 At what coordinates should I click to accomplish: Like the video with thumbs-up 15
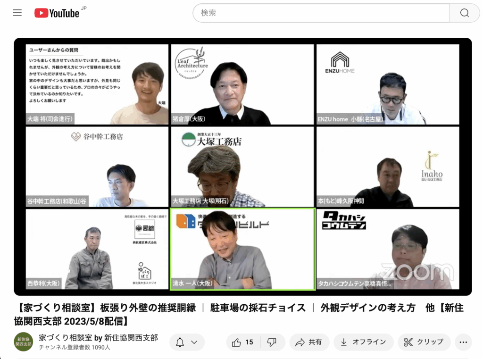point(243,342)
